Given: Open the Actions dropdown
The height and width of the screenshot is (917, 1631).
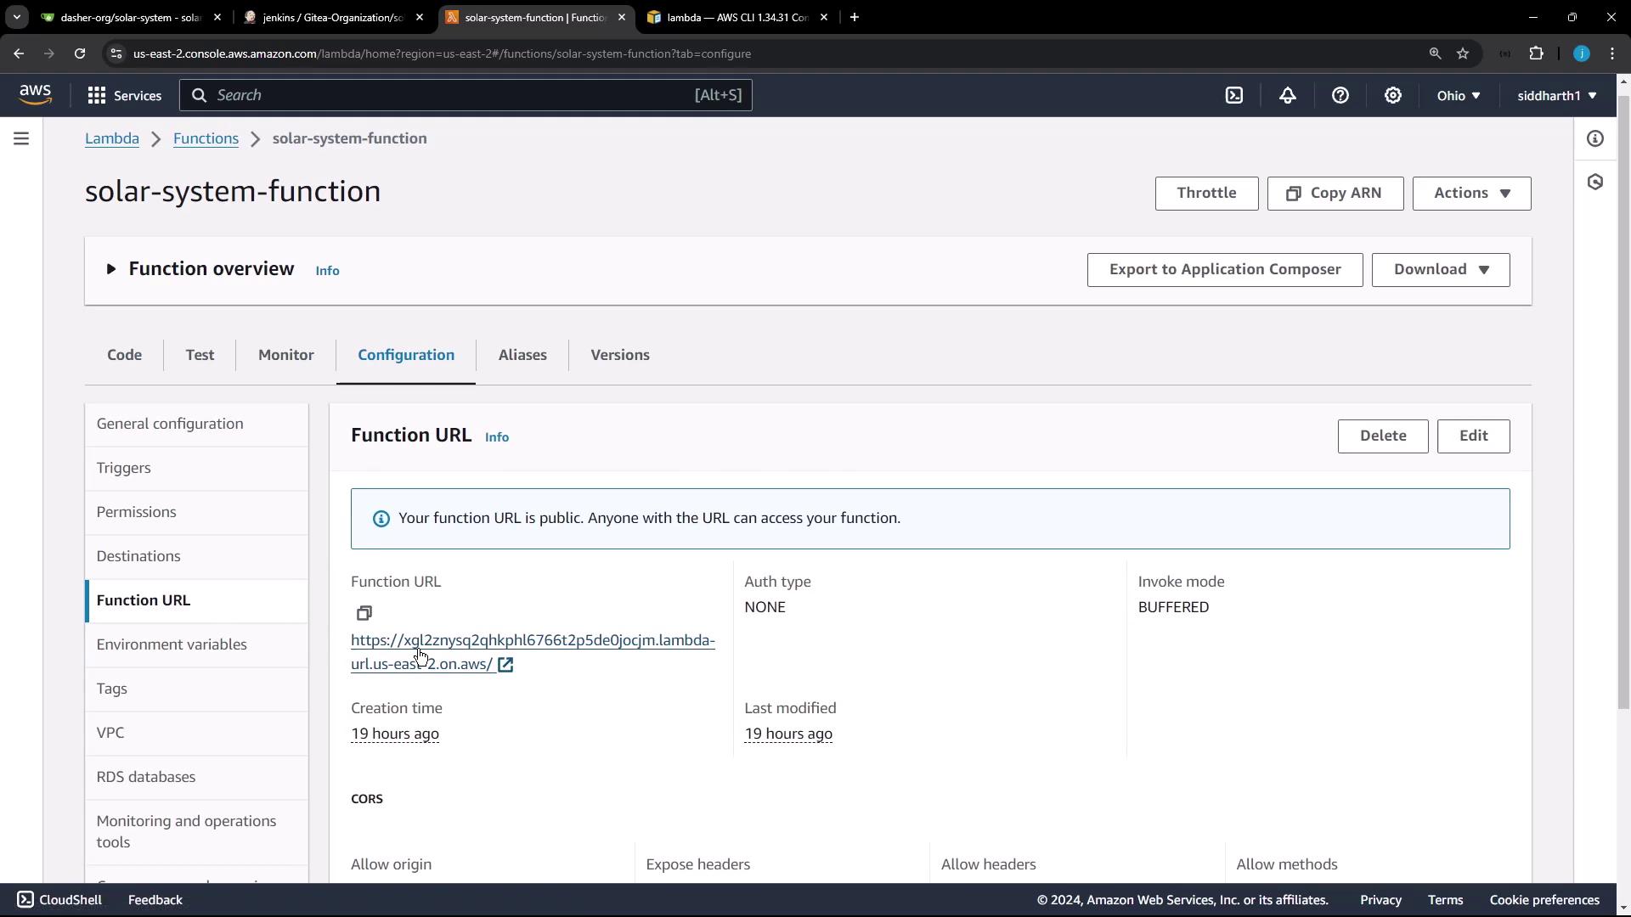Looking at the screenshot, I should click(1471, 194).
